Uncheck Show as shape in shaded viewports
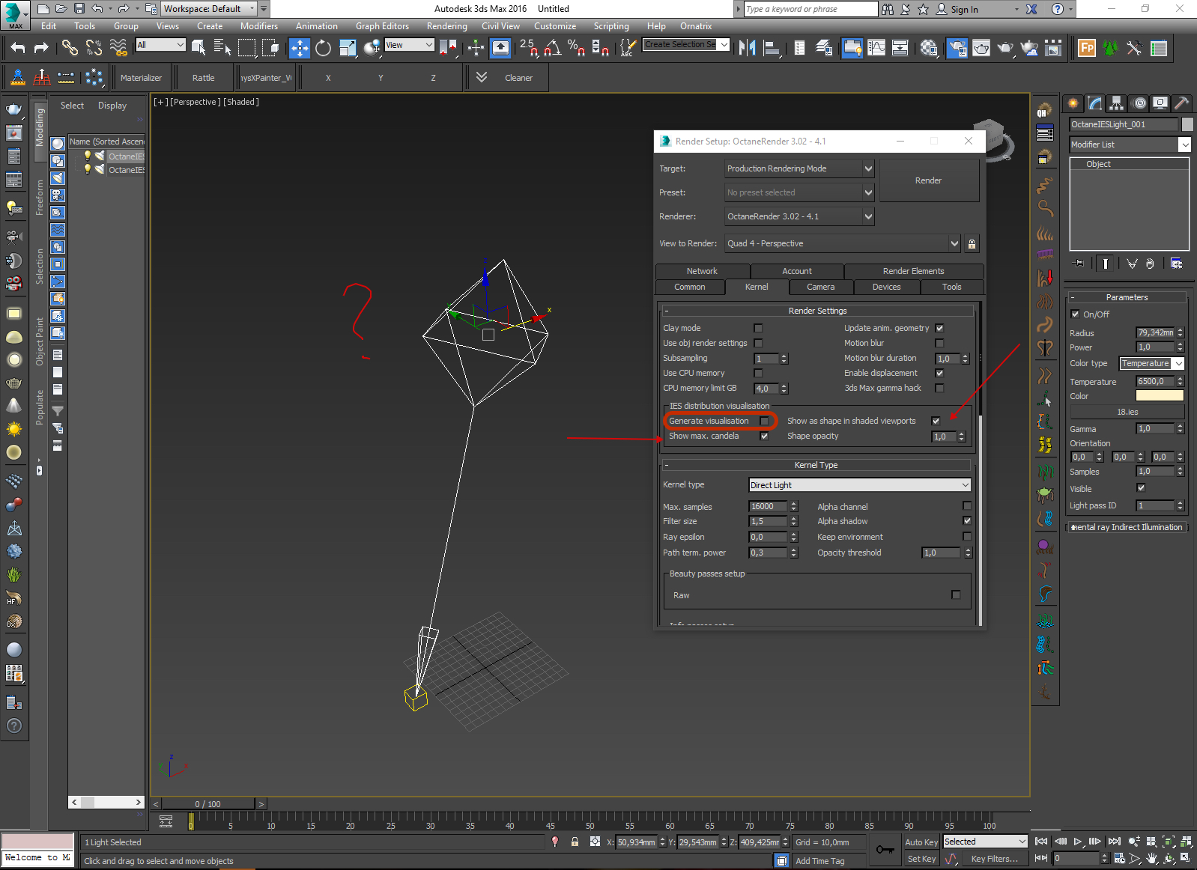 [936, 421]
